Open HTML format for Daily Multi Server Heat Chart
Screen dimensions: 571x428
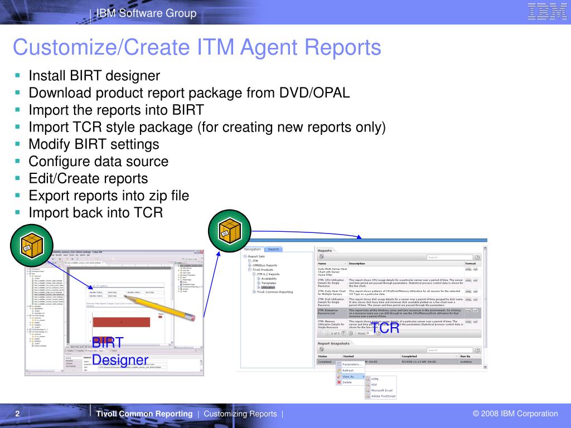pyautogui.click(x=468, y=269)
